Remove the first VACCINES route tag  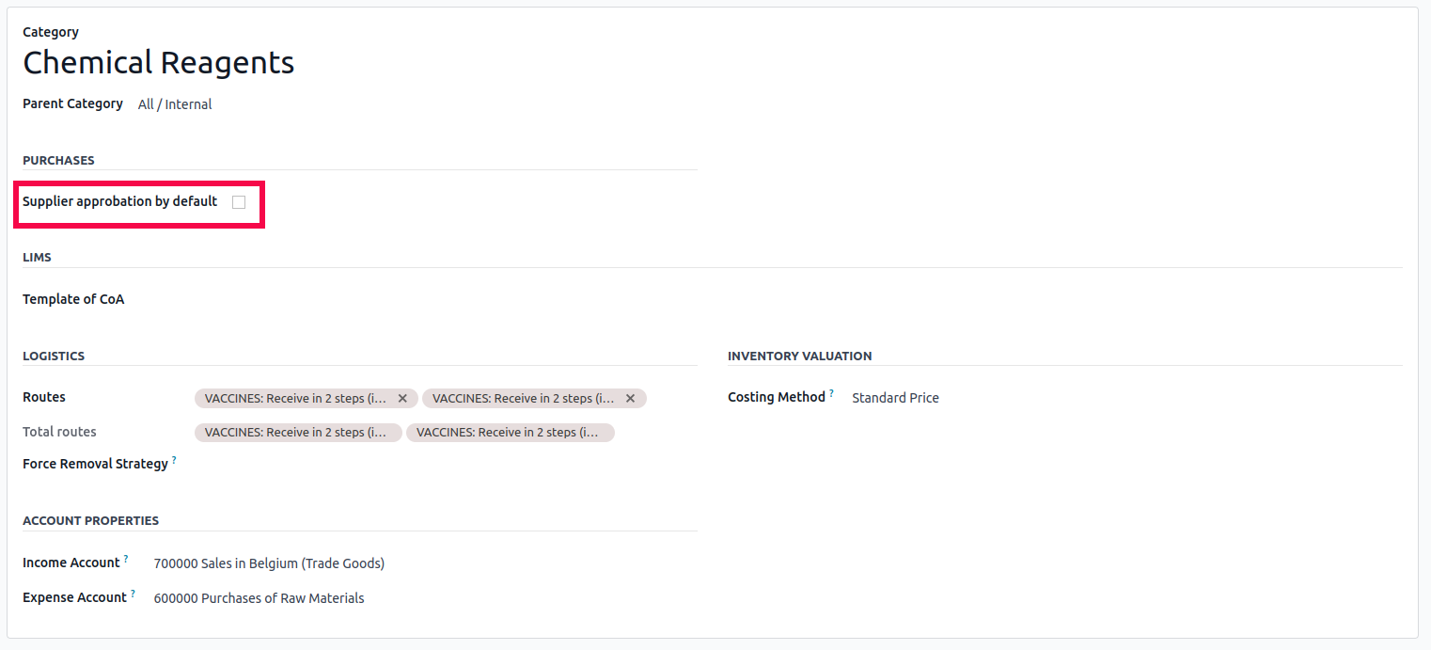pos(402,399)
